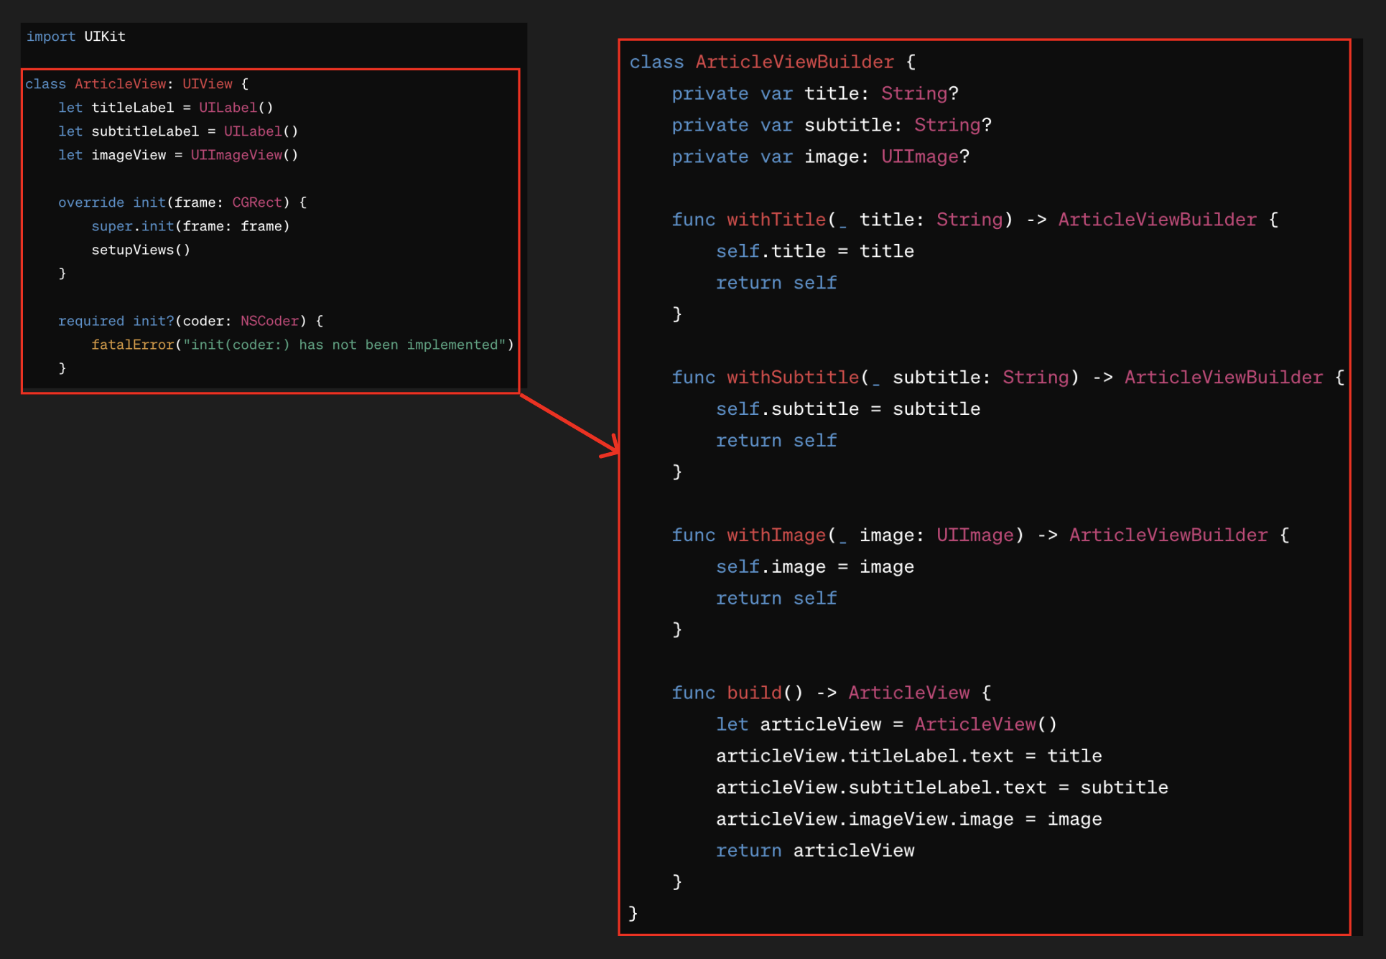
Task: Click 'required init?(coder: NSCoder)' line
Action: click(190, 322)
